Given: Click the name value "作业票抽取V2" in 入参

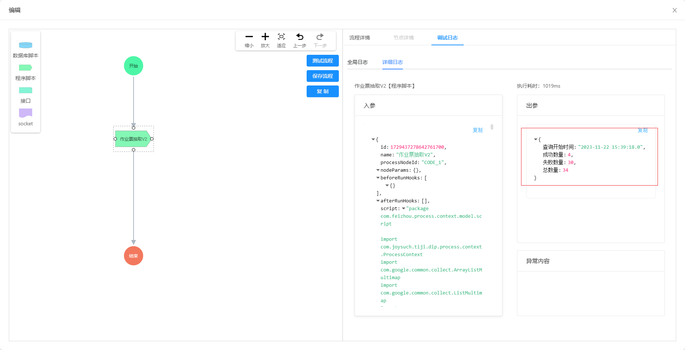Looking at the screenshot, I should click(x=414, y=155).
